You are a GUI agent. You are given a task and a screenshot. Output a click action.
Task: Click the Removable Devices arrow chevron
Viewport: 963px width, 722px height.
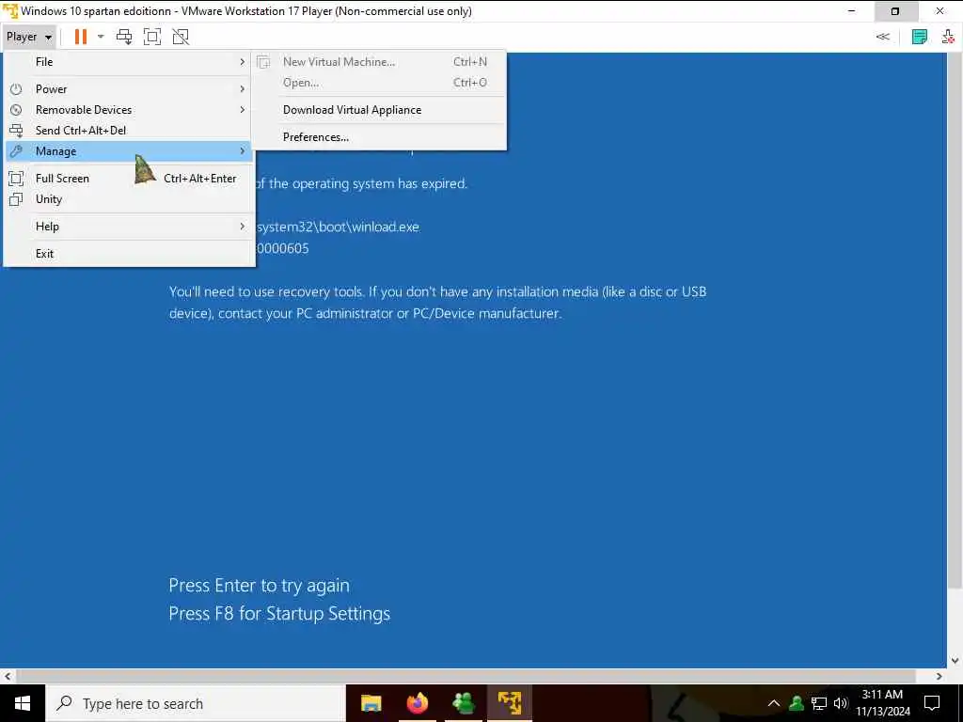tap(242, 110)
